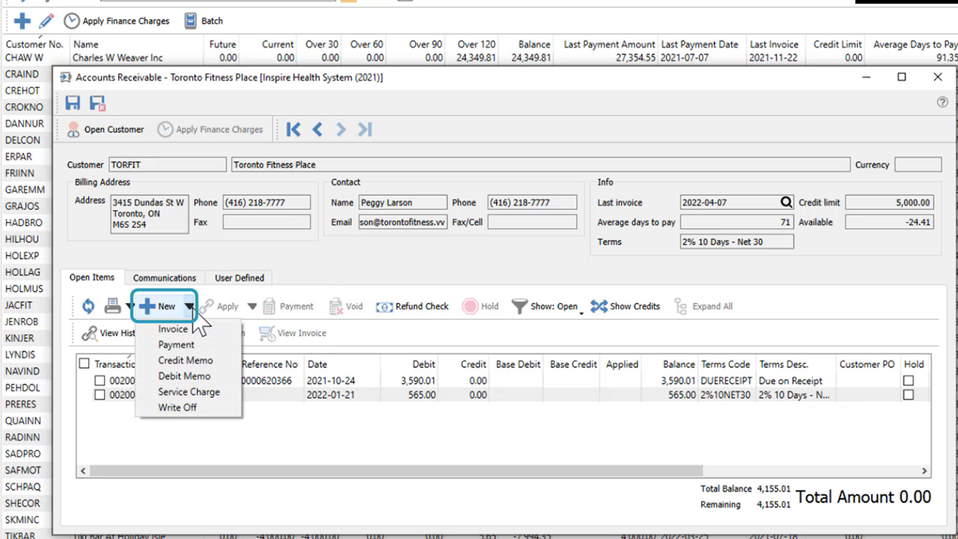Image resolution: width=958 pixels, height=539 pixels.
Task: Enable Hold on the first invoice row
Action: tap(908, 380)
